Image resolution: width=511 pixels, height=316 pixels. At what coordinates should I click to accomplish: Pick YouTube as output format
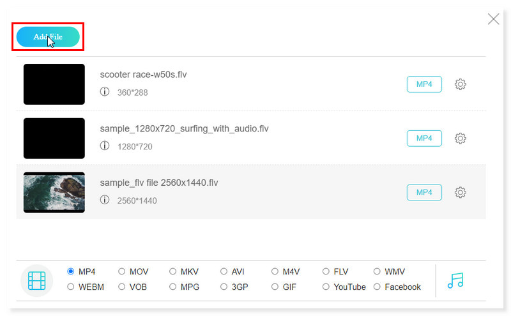pyautogui.click(x=326, y=287)
